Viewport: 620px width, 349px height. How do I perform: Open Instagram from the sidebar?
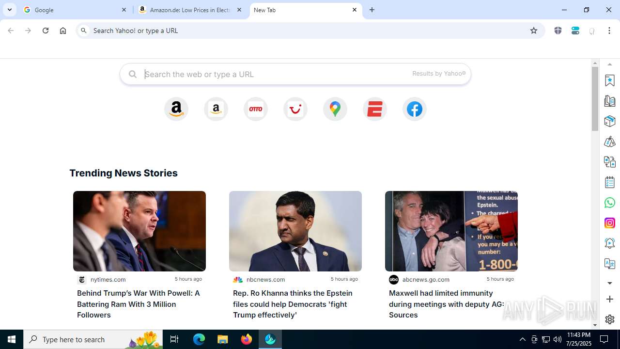point(610,223)
